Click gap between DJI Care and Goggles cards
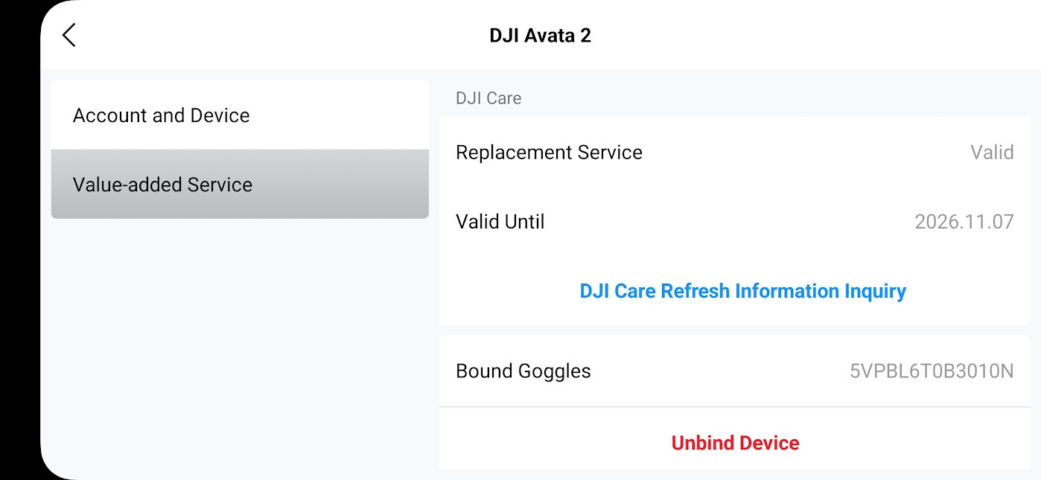The height and width of the screenshot is (480, 1041). tap(735, 330)
